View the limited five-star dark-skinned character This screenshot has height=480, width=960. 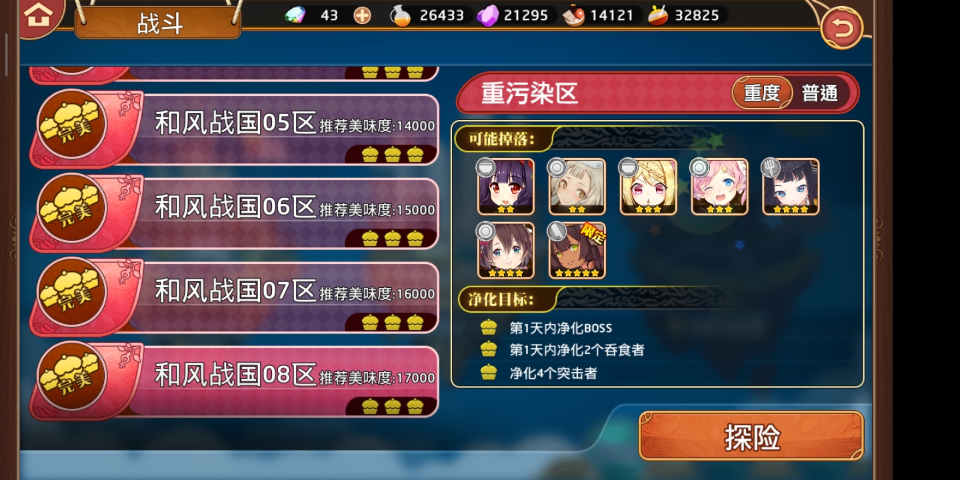click(577, 251)
